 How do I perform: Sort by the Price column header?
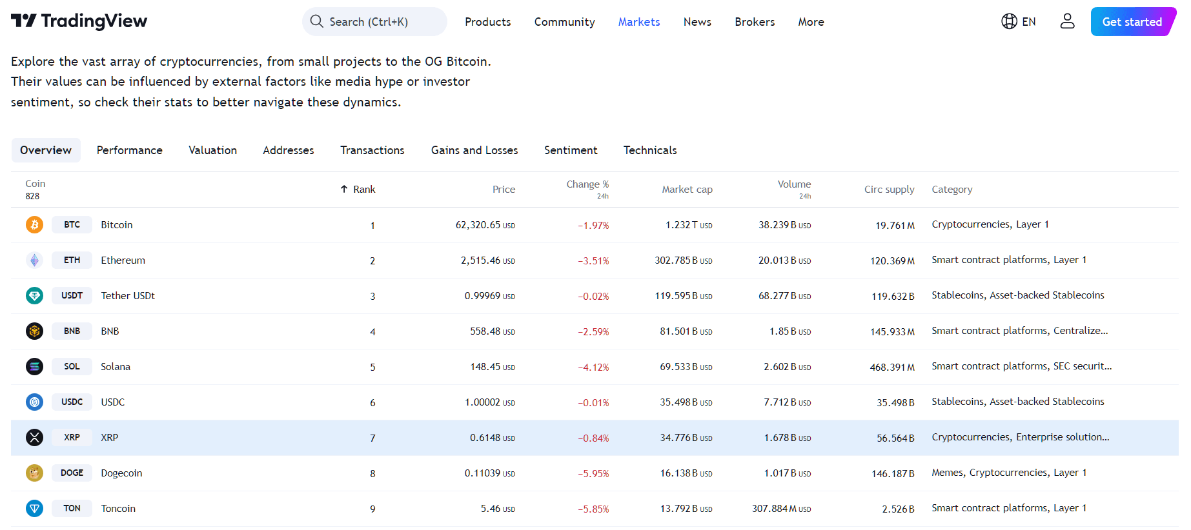tap(504, 190)
